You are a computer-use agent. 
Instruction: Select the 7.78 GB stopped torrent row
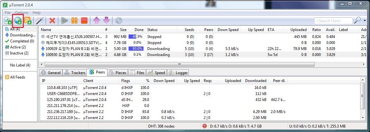click(203, 43)
